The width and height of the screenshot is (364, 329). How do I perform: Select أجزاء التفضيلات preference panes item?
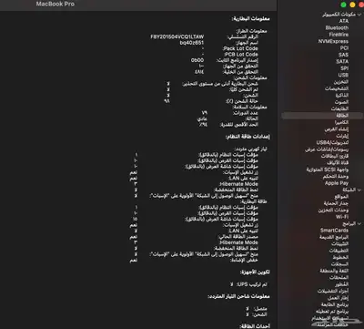tap(333, 291)
